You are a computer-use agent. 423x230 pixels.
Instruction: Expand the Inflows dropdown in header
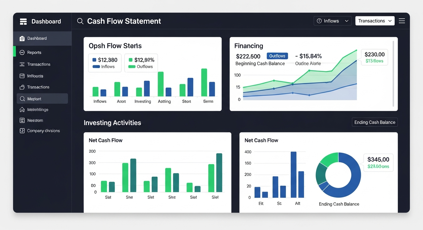coord(332,21)
